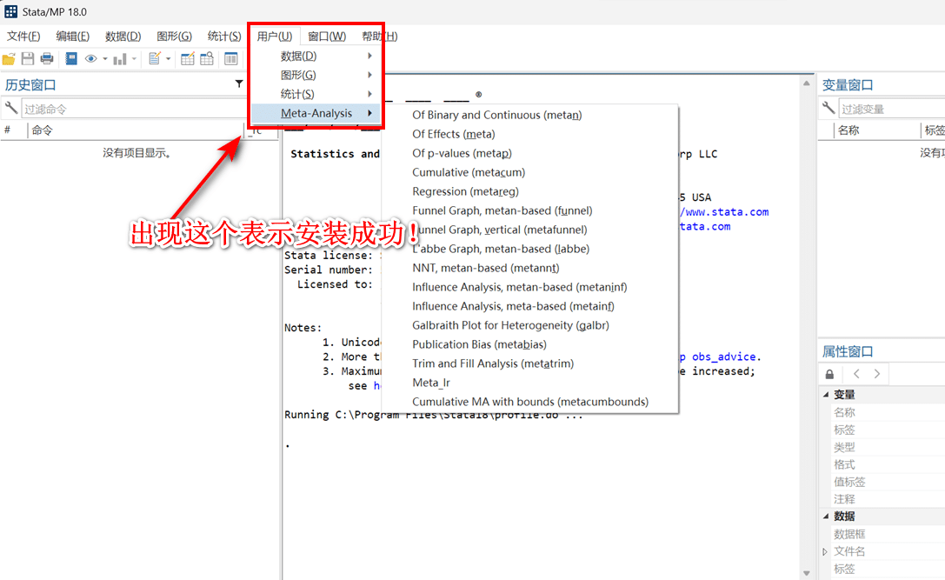Click the Open file folder icon

[x=9, y=59]
